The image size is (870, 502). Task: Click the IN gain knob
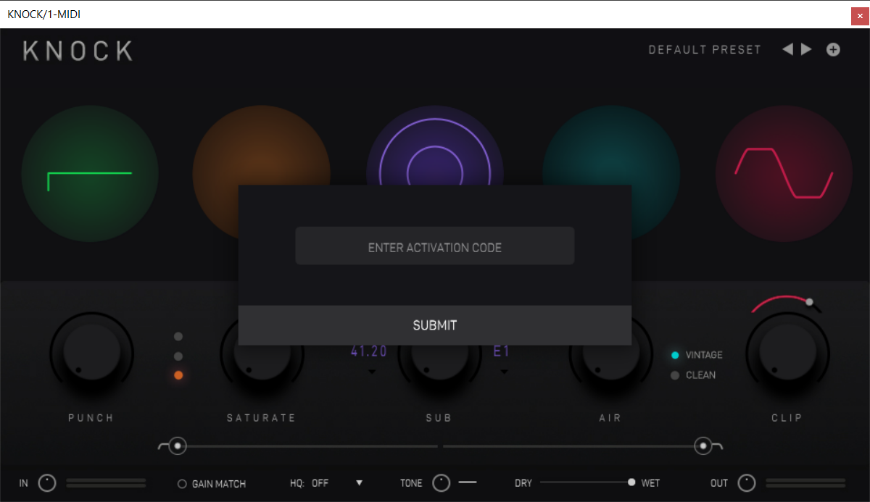(47, 483)
